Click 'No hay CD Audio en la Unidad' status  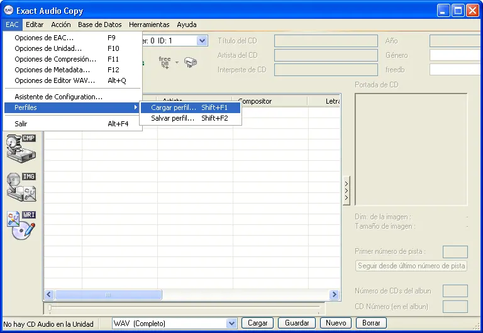pyautogui.click(x=48, y=324)
